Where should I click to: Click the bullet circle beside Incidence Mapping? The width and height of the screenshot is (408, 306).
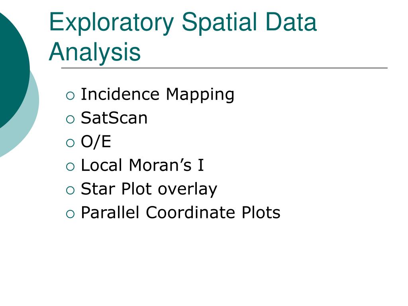(70, 96)
